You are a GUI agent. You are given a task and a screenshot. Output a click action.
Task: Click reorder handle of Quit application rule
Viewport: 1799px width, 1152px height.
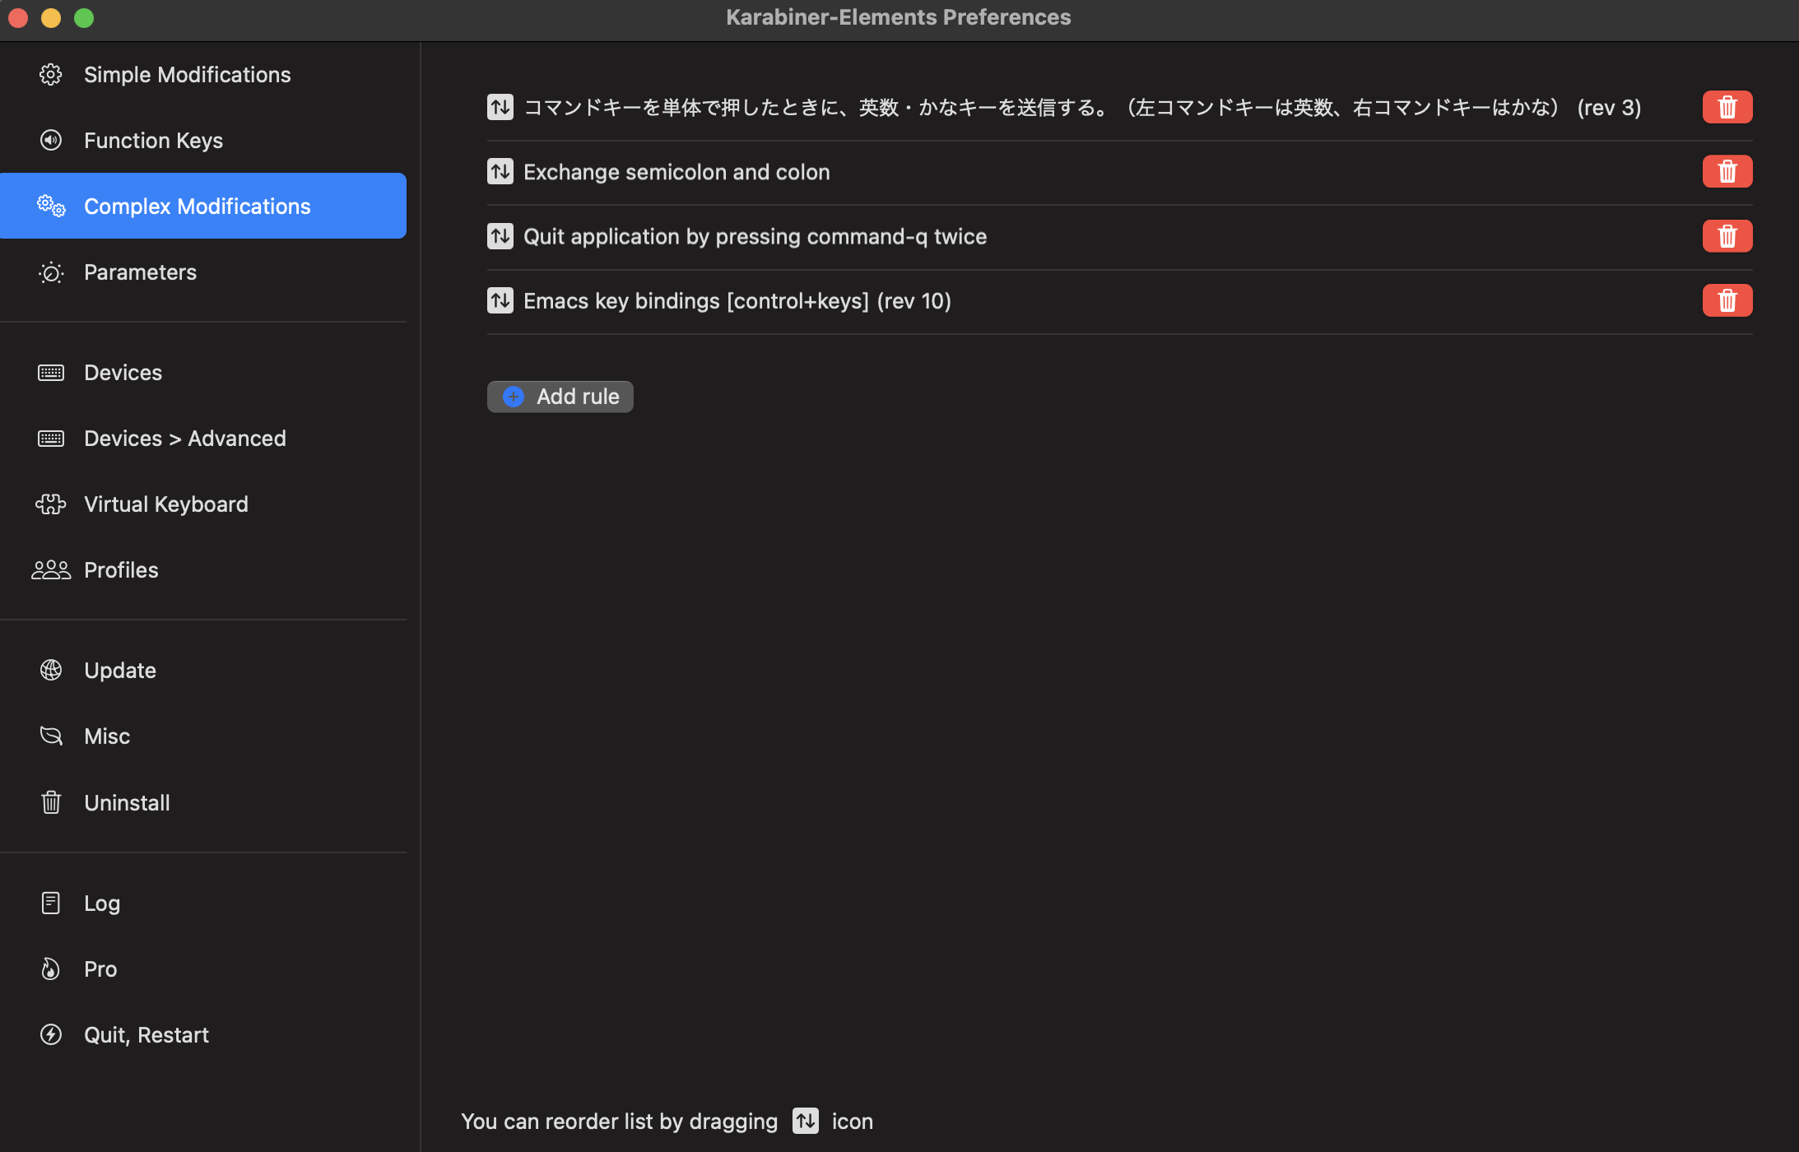500,236
